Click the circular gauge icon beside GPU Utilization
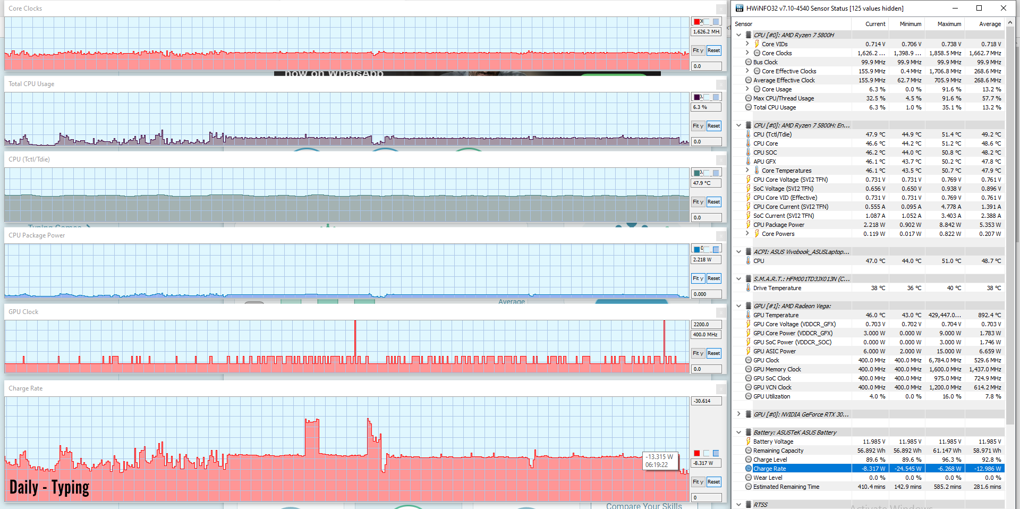 point(749,396)
